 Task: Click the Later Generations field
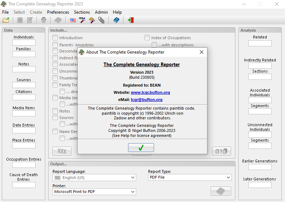tap(260, 185)
